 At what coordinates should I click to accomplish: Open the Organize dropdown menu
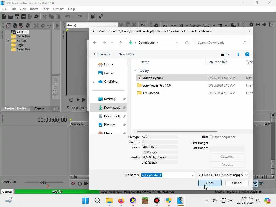click(x=102, y=54)
